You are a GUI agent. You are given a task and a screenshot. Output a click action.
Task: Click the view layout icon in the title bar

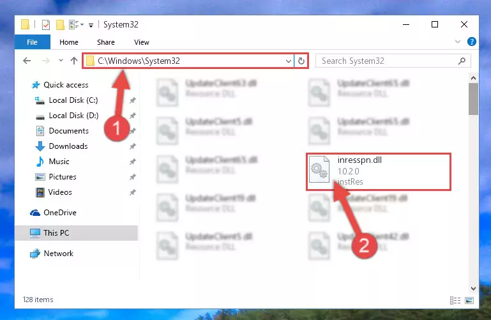pos(74,24)
